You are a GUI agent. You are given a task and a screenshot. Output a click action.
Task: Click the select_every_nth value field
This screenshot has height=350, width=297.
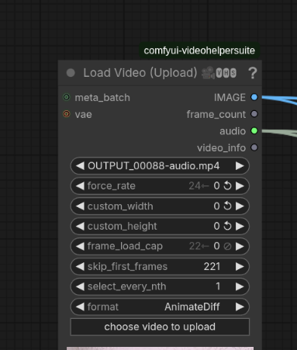pyautogui.click(x=160, y=286)
